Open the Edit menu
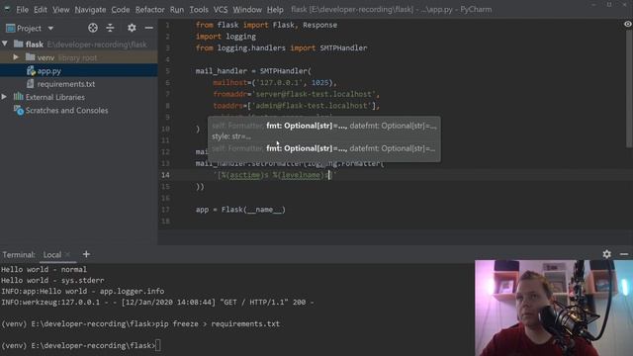Image resolution: width=633 pixels, height=356 pixels. (40, 9)
